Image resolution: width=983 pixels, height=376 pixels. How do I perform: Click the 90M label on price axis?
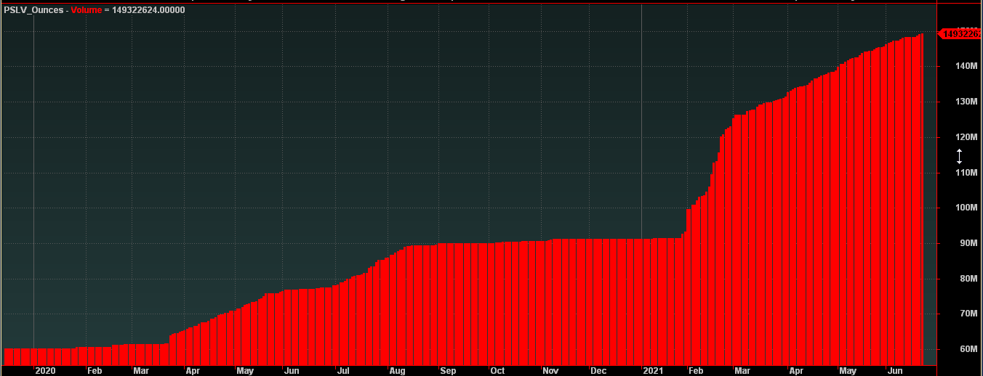click(x=968, y=243)
